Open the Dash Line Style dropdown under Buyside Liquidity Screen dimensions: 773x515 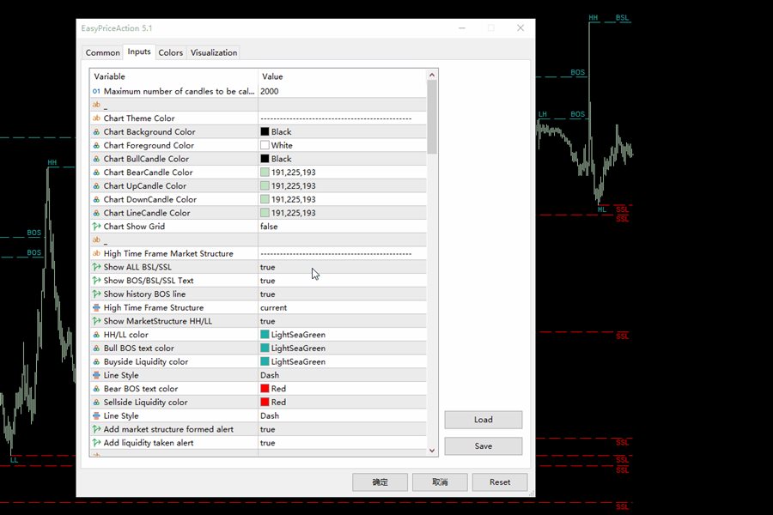(344, 375)
